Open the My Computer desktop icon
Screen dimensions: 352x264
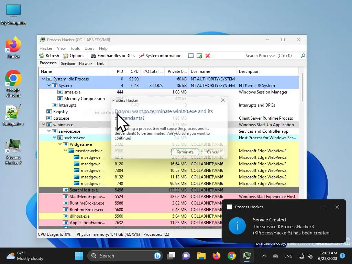tap(13, 14)
